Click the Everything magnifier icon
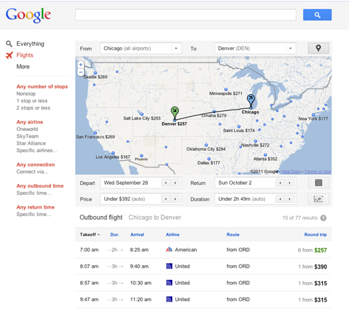The image size is (349, 311). click(9, 44)
